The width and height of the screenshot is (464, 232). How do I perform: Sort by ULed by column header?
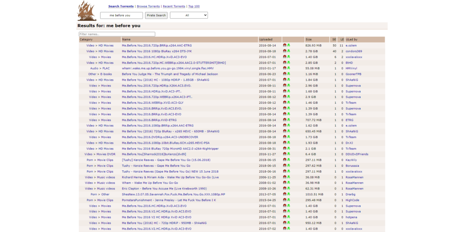point(365,39)
